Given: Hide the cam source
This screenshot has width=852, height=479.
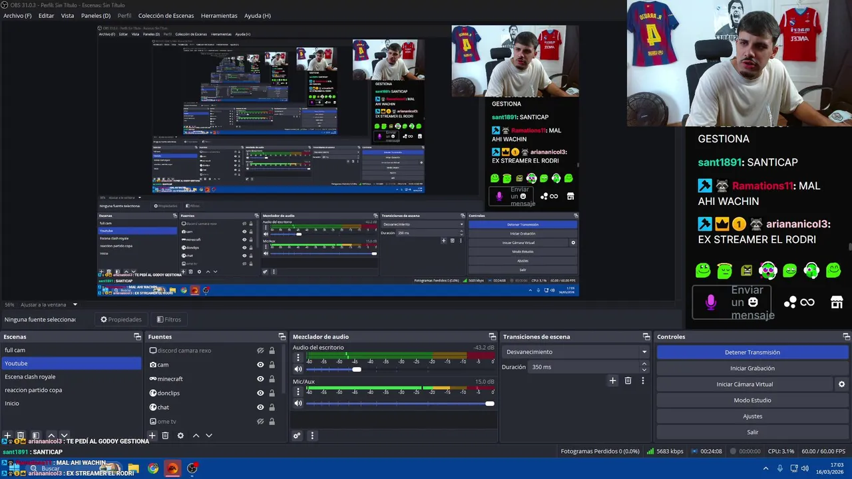Looking at the screenshot, I should tap(260, 365).
